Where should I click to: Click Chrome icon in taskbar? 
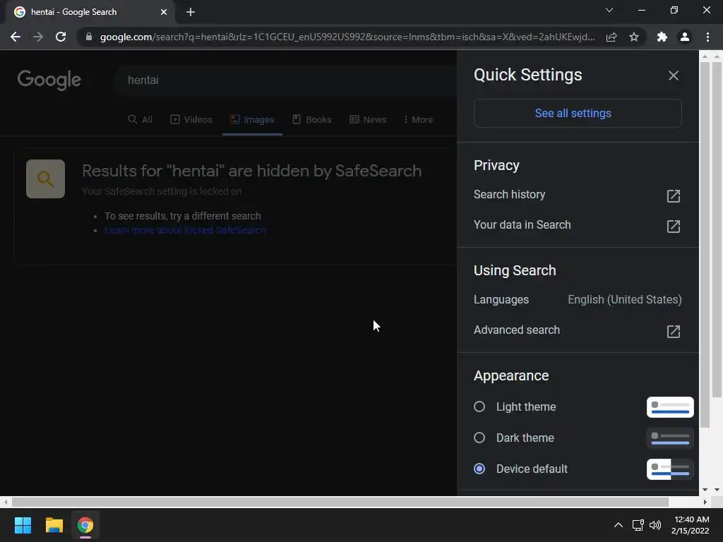click(x=85, y=525)
